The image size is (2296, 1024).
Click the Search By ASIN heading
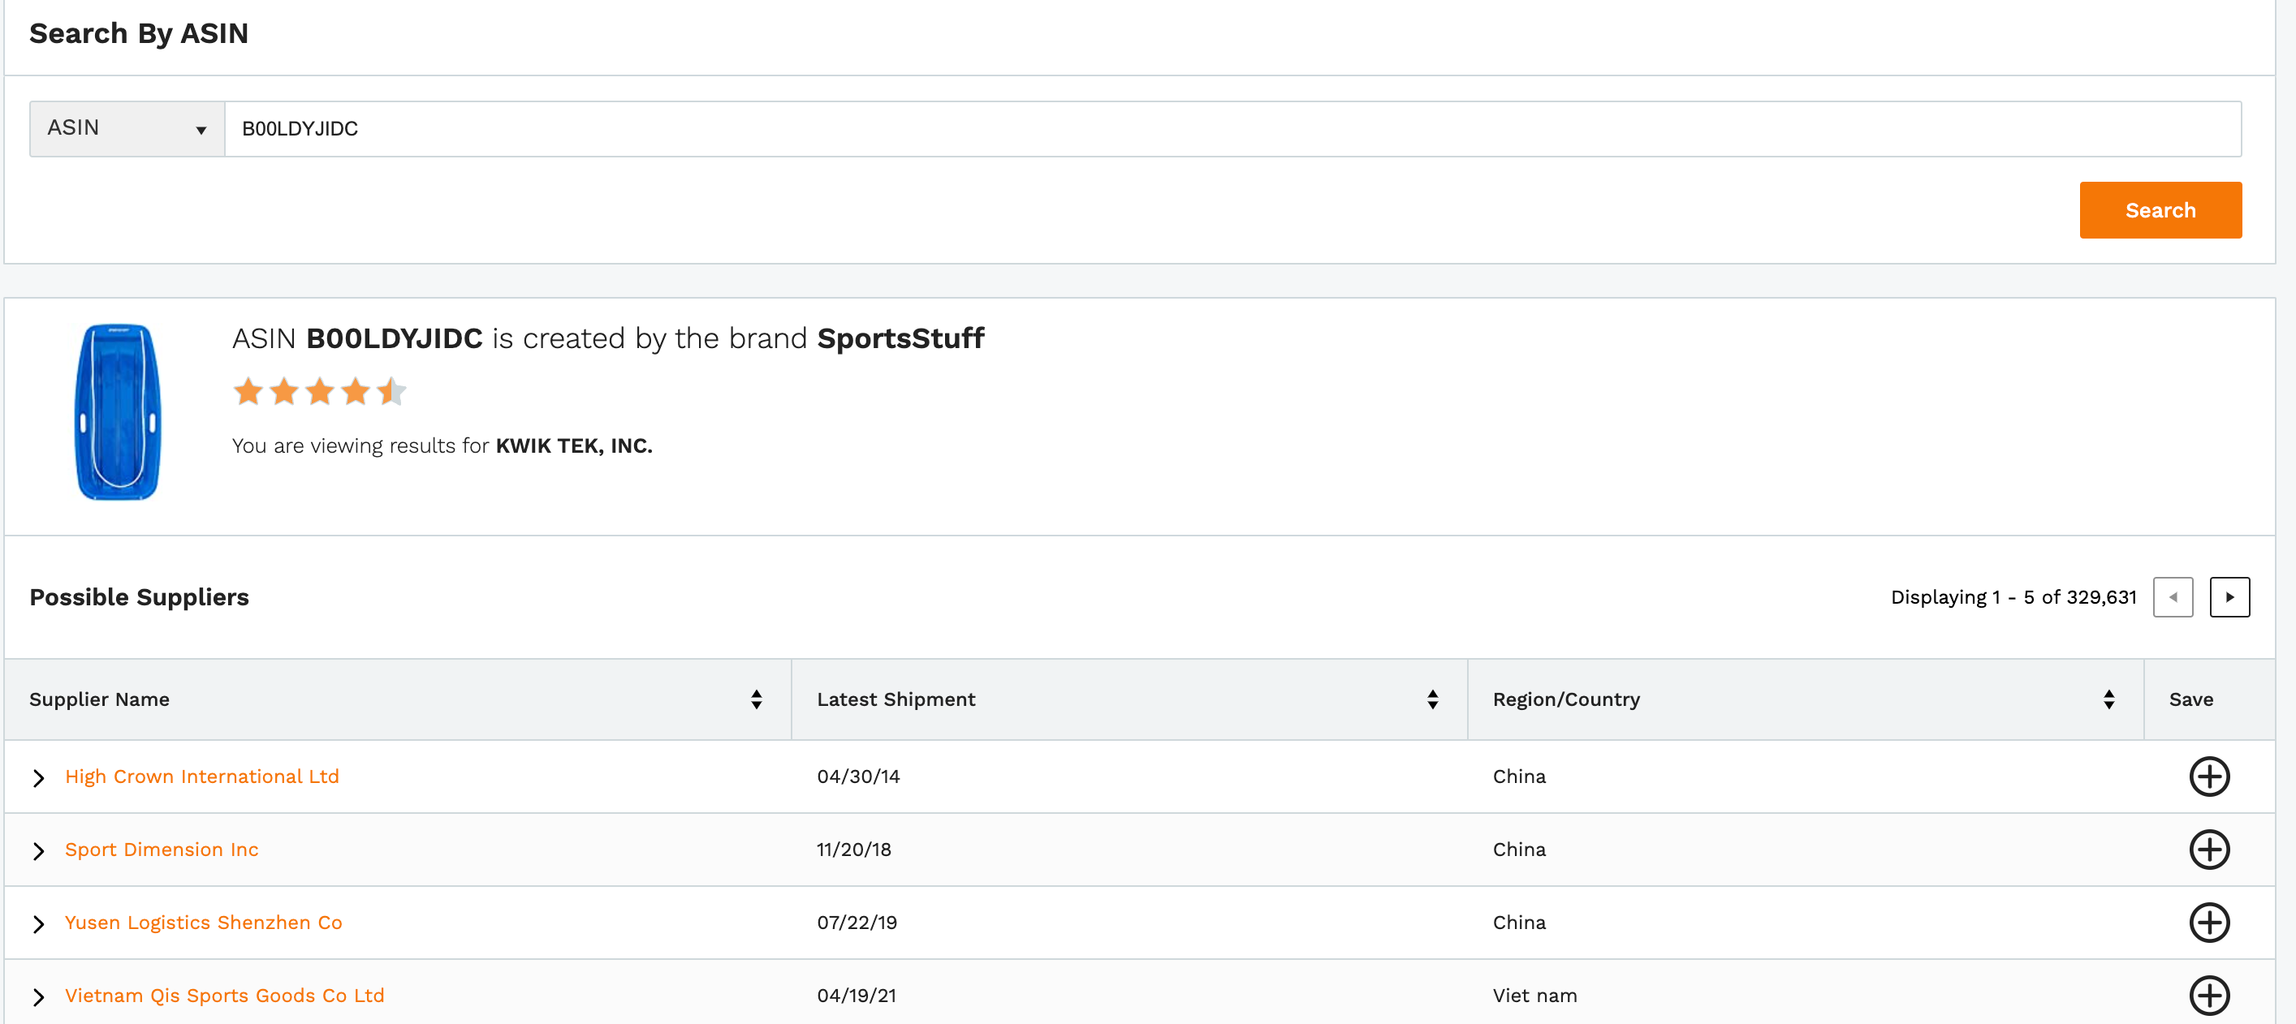point(139,34)
